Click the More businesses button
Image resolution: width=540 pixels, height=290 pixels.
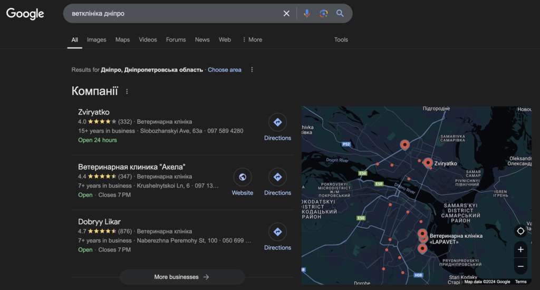click(x=182, y=277)
